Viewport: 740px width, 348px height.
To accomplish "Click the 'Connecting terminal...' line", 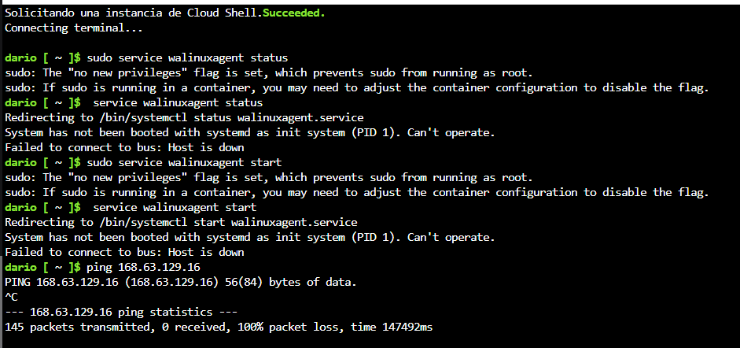I will (x=74, y=28).
